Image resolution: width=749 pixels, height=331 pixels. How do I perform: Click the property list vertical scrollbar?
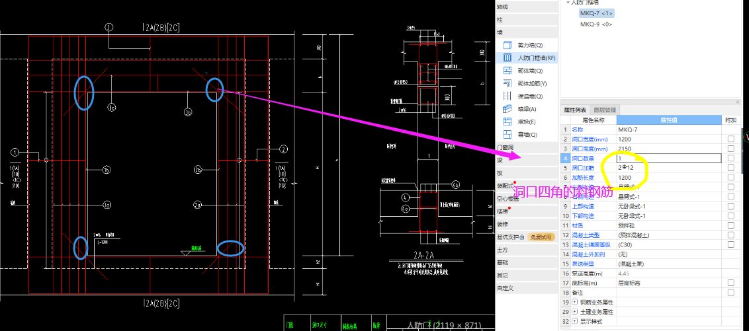coord(742,150)
